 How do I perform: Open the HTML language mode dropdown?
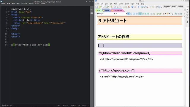click(74, 105)
